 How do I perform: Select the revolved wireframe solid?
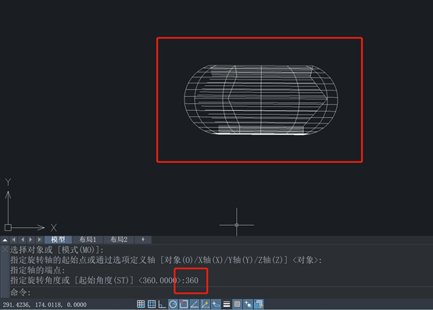[261, 100]
